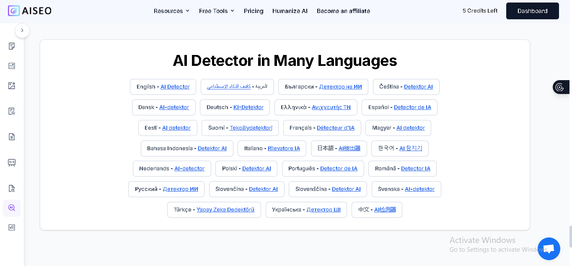This screenshot has height=266, width=572.
Task: Open the Magyar AI detektor link
Action: click(411, 128)
